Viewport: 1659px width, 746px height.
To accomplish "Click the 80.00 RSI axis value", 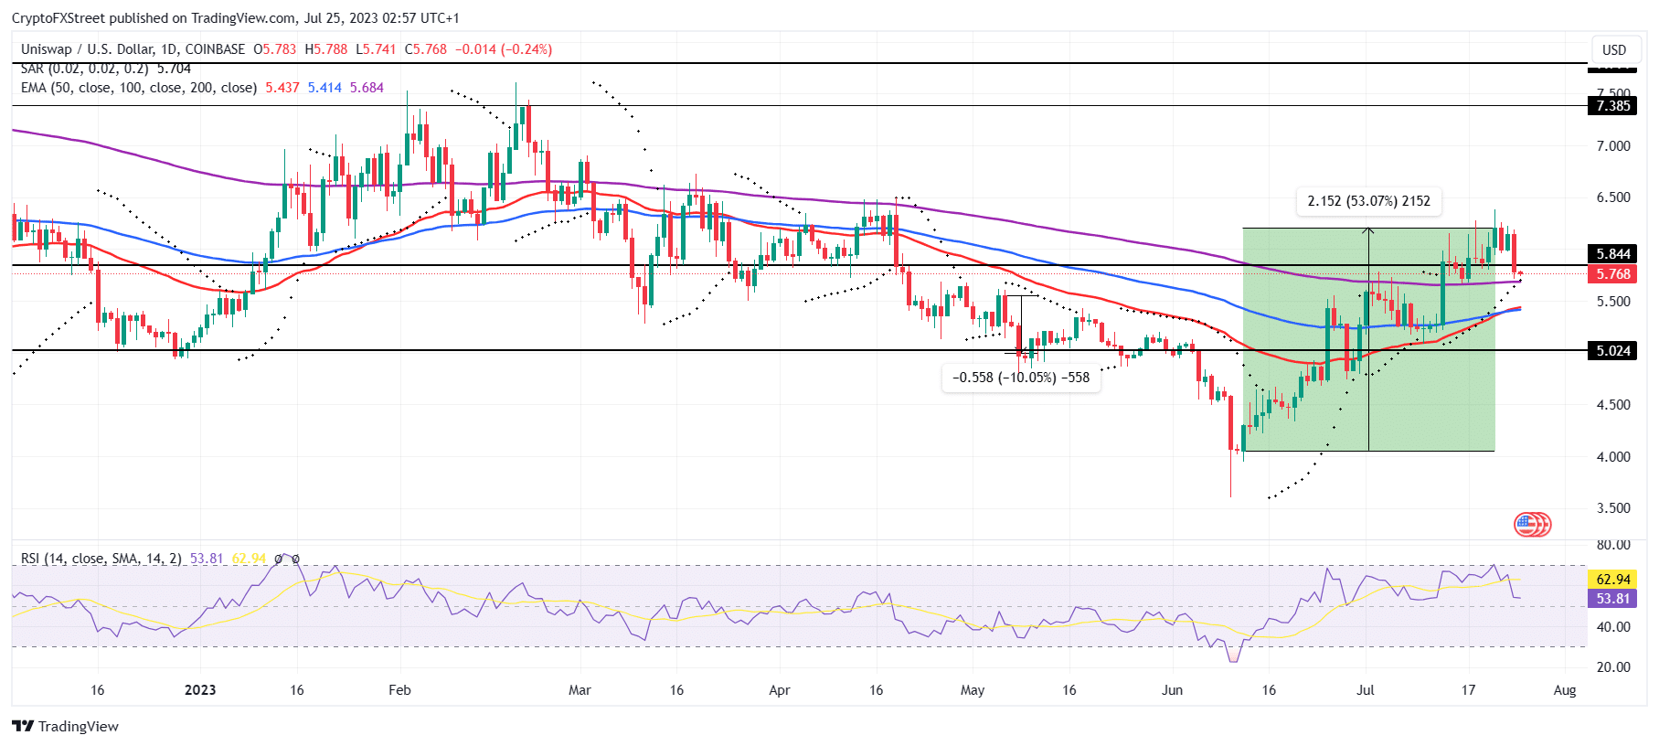I will [1613, 545].
